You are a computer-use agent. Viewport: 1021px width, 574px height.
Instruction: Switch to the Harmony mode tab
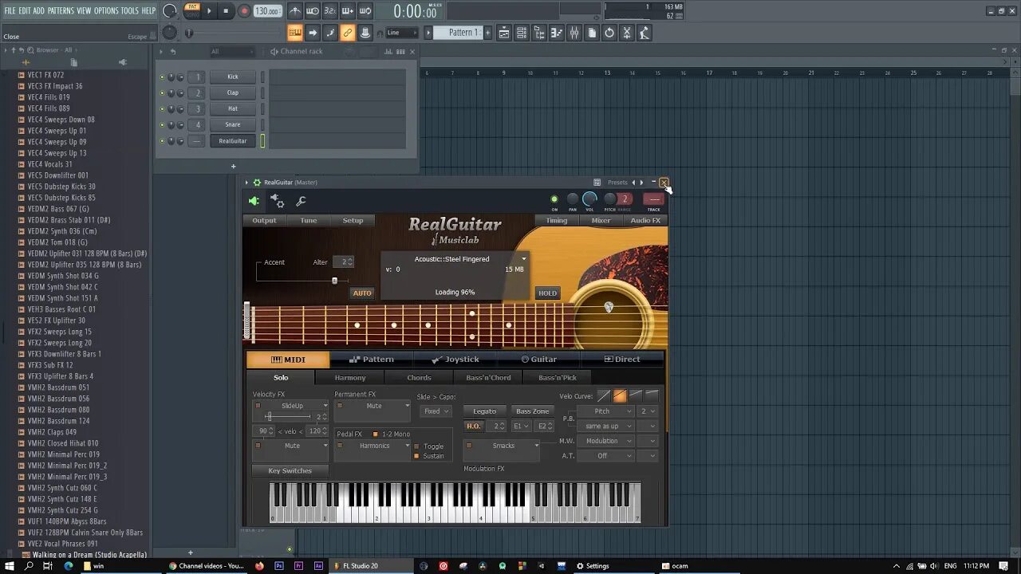pos(350,377)
